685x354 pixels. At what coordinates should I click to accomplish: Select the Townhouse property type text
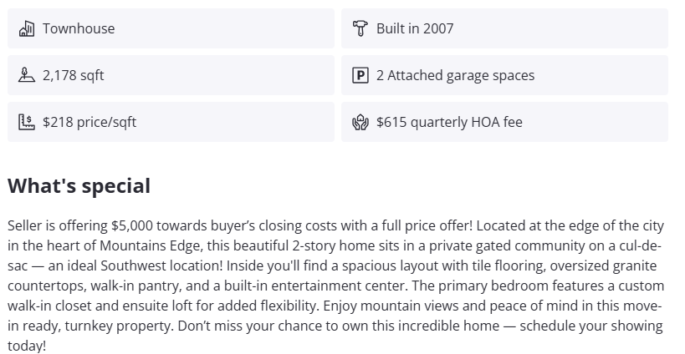tap(79, 28)
